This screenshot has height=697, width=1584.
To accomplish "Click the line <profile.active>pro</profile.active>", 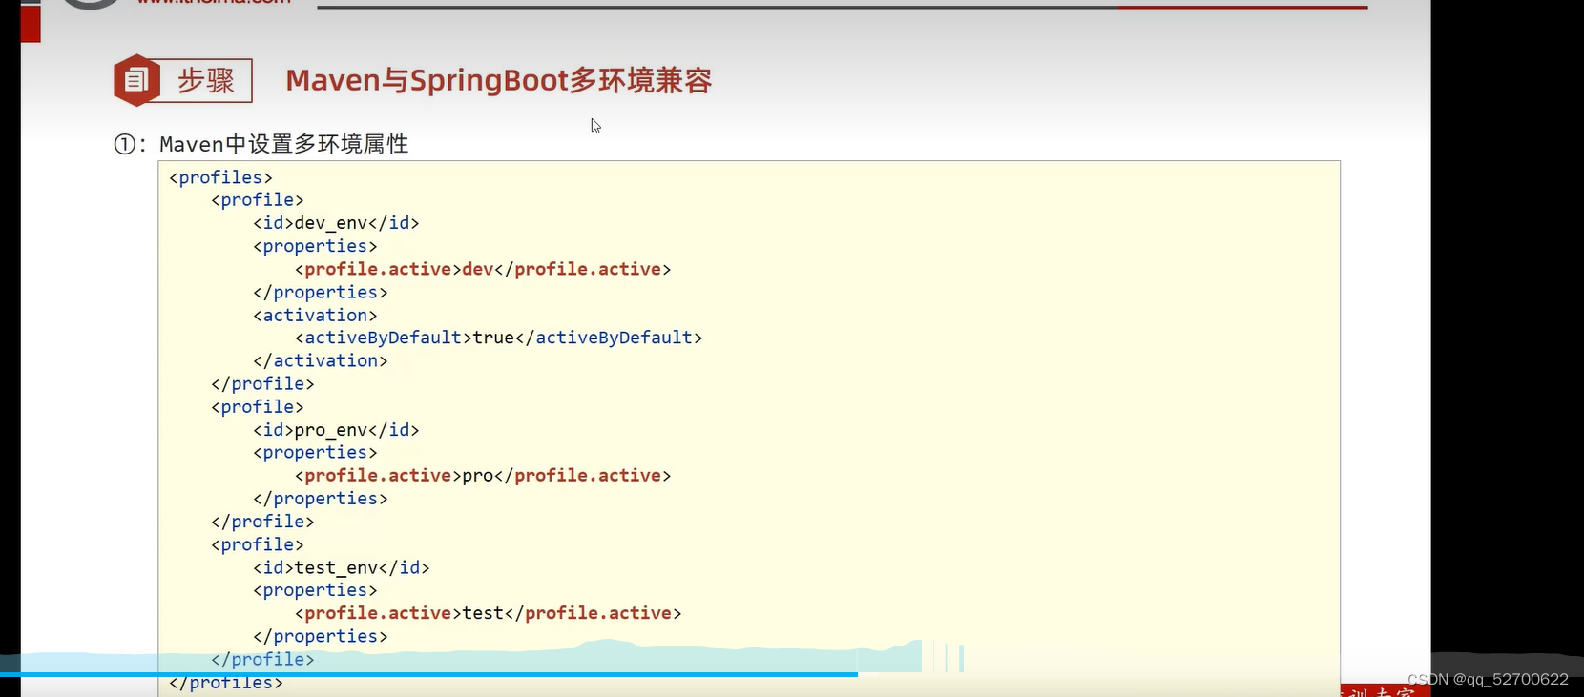I will [x=483, y=475].
